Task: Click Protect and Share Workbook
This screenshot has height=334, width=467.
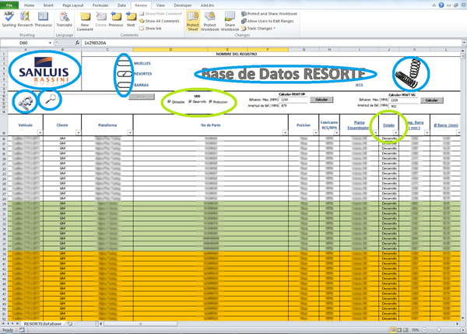Action: click(269, 14)
